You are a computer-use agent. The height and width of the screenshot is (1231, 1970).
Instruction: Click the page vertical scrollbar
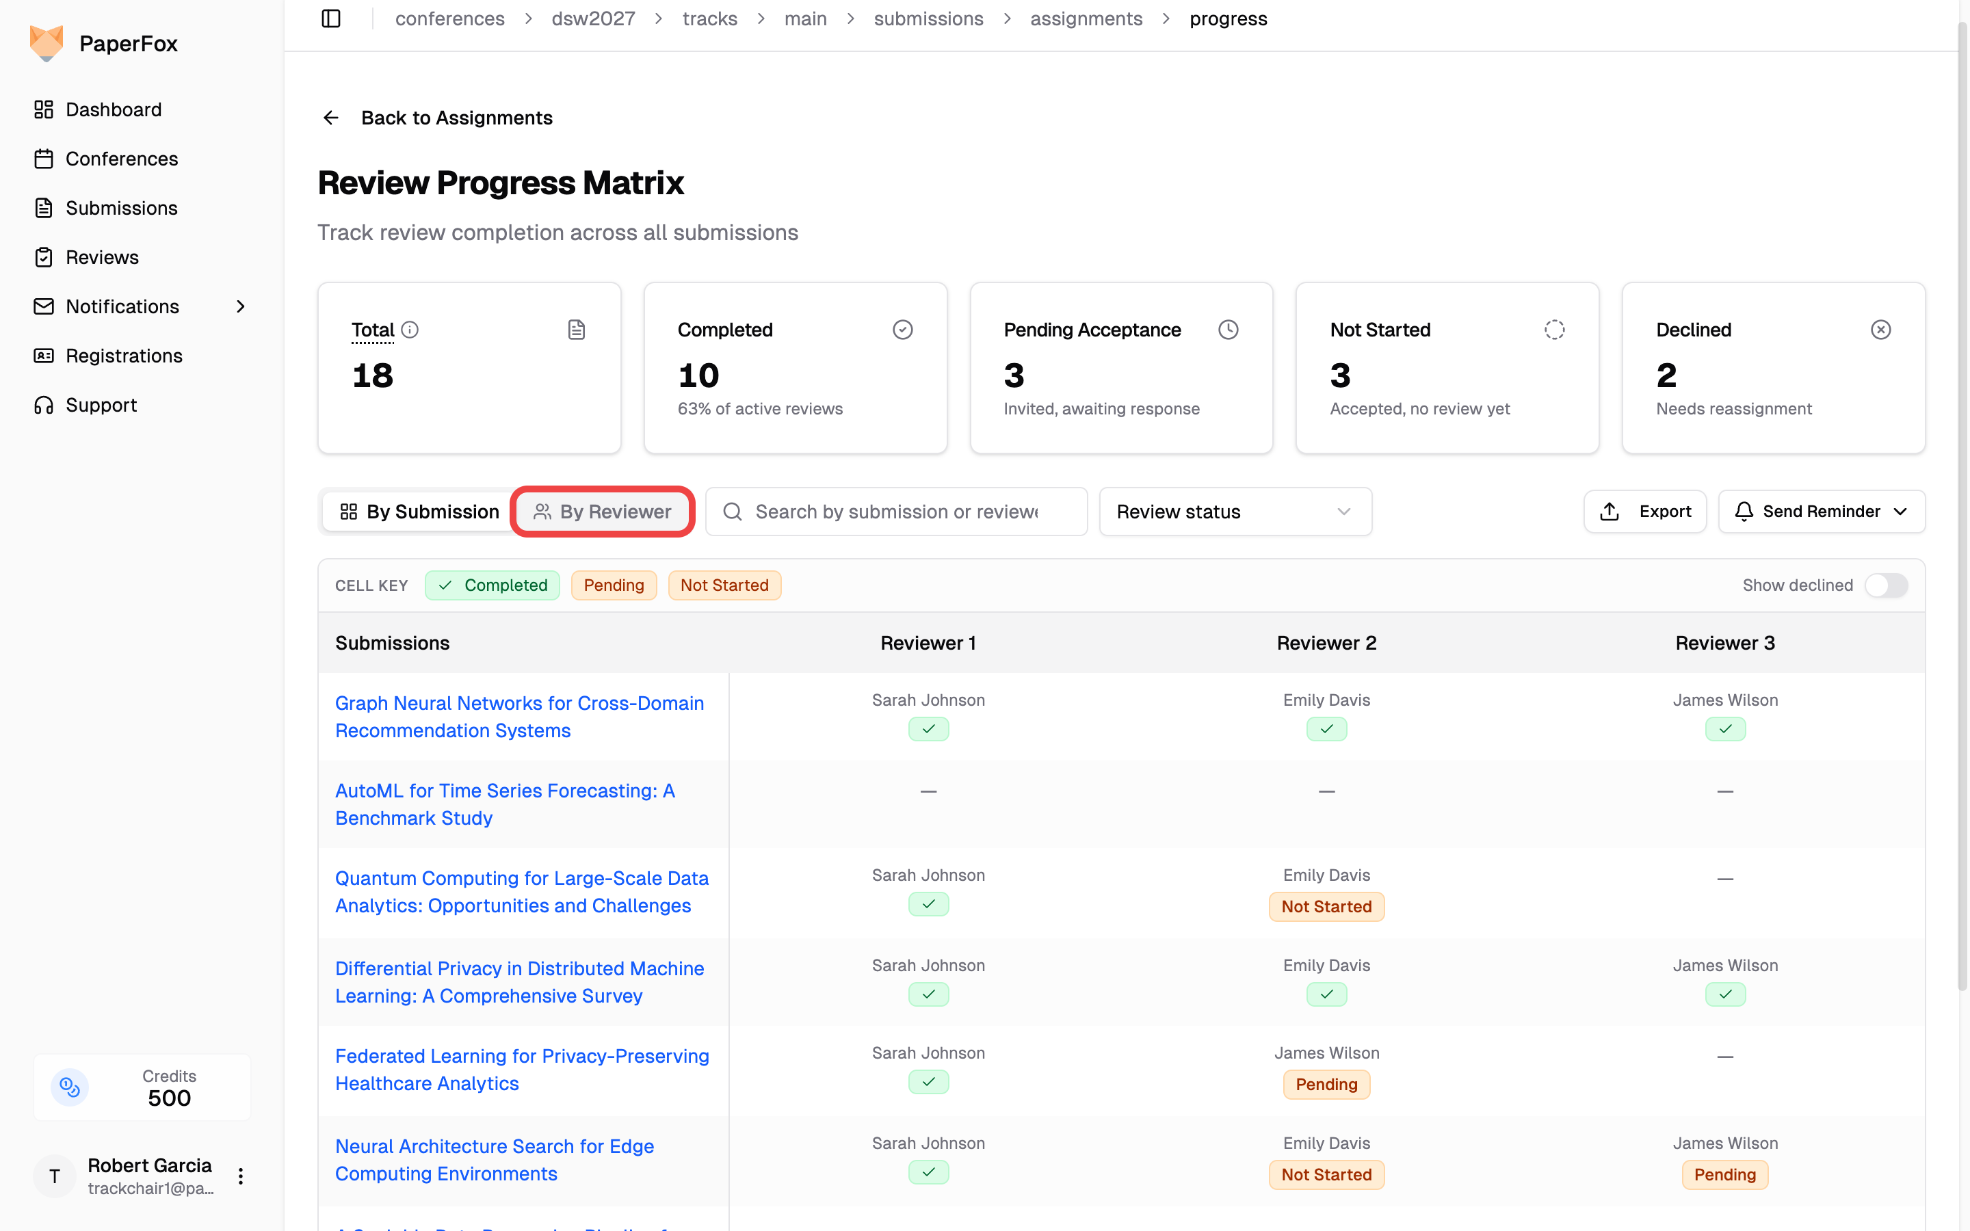(x=1962, y=505)
